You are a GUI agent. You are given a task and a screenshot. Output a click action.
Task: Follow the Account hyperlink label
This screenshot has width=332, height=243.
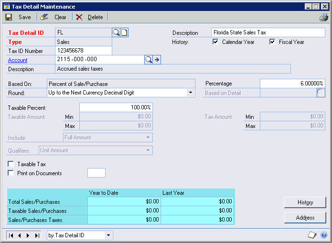(18, 60)
